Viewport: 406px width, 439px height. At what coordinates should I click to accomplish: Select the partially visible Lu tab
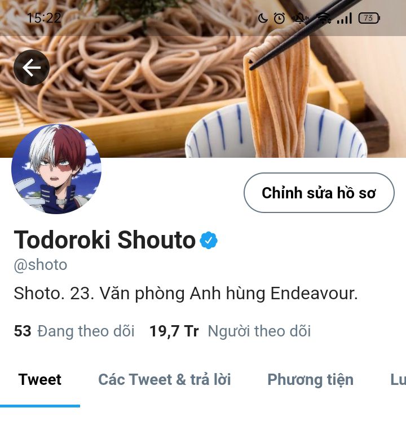pos(398,380)
